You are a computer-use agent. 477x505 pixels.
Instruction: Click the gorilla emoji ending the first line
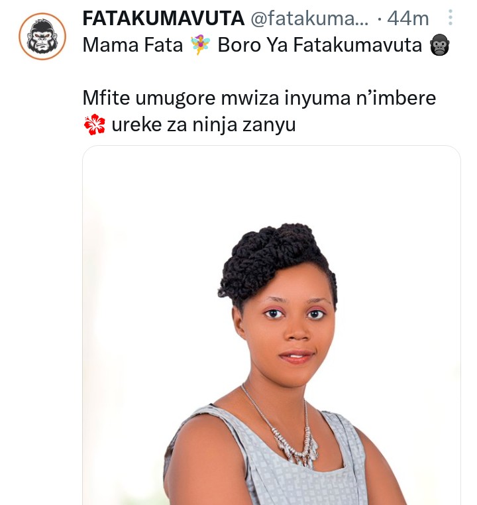(x=439, y=45)
